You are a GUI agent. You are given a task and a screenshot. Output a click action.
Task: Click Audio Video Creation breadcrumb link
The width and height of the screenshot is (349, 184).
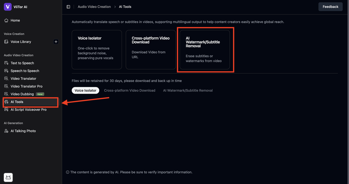(94, 7)
